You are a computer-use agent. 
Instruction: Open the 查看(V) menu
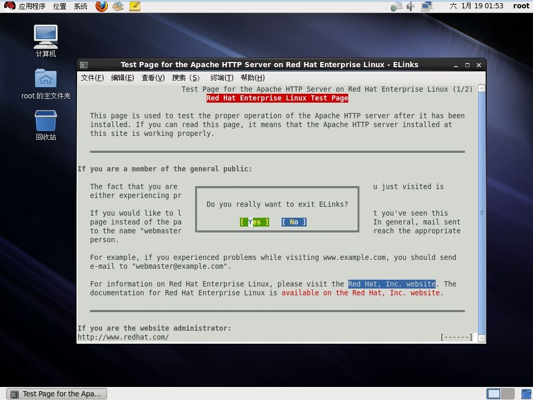(x=154, y=78)
